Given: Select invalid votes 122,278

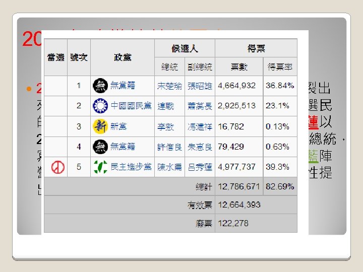Looking at the screenshot, I should coord(233,224).
